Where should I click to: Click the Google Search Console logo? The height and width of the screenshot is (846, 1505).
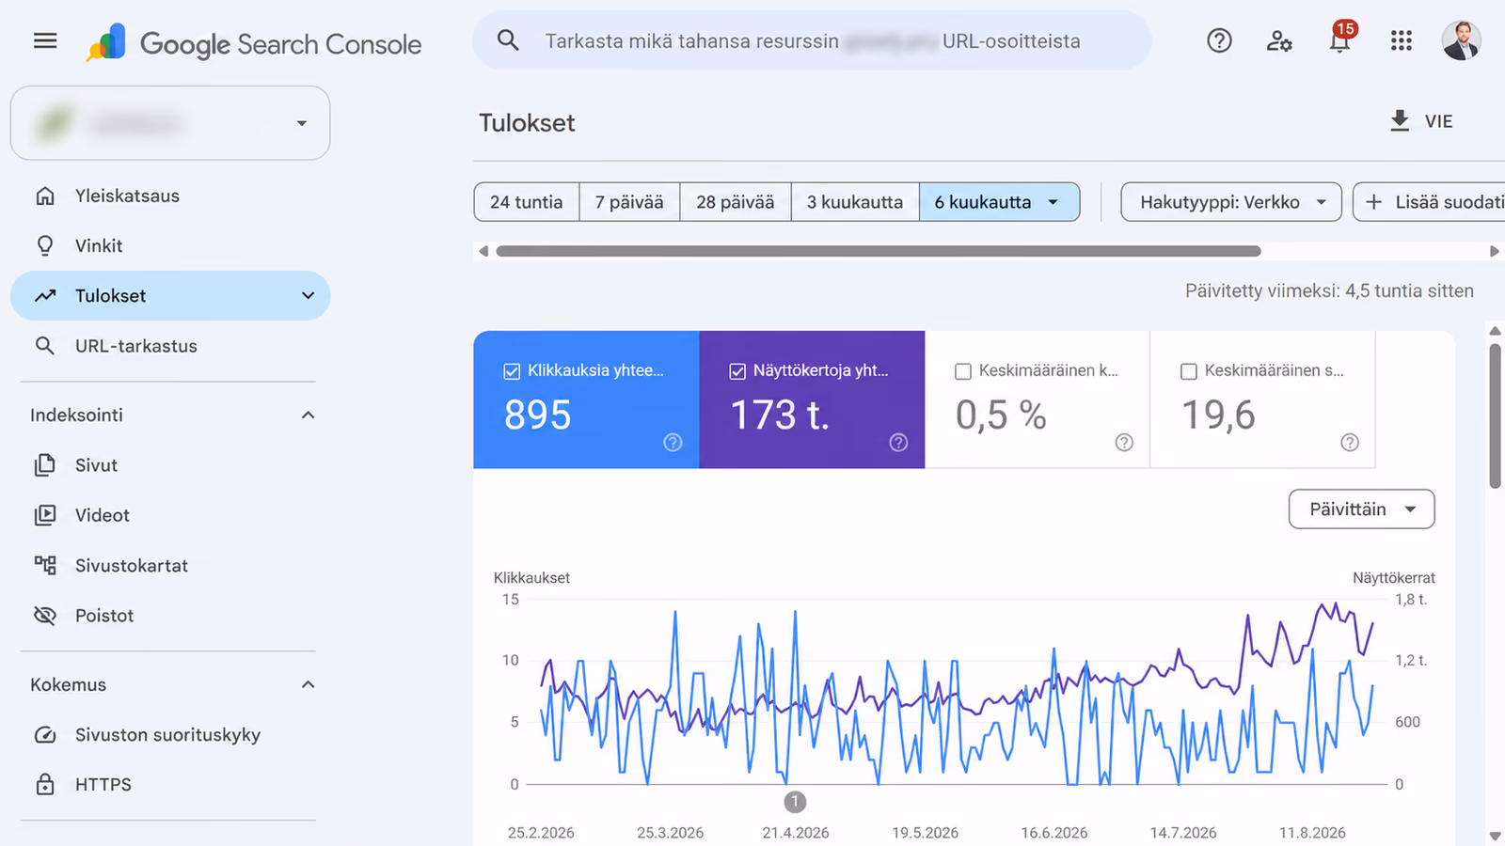coord(253,43)
